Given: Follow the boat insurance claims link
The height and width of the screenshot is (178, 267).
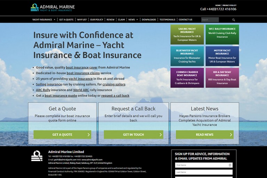Looking at the screenshot, I should click(83, 73).
